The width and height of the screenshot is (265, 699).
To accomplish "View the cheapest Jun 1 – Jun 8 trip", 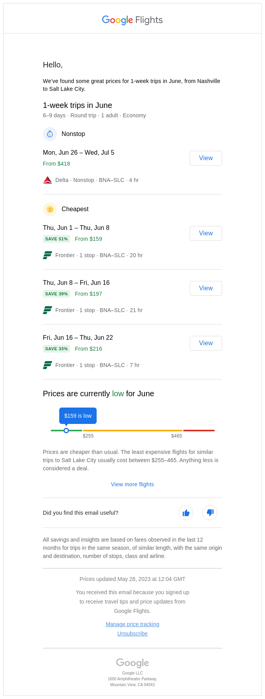I will coord(206,233).
